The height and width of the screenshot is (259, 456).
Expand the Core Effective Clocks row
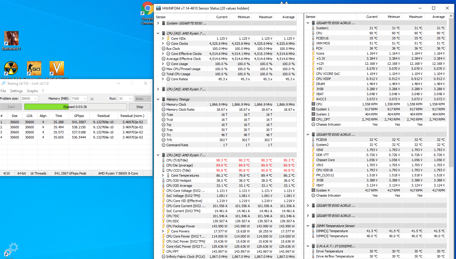(x=163, y=54)
